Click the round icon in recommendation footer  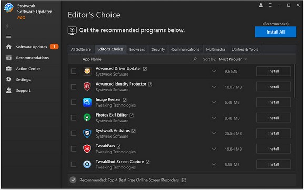tap(73, 180)
